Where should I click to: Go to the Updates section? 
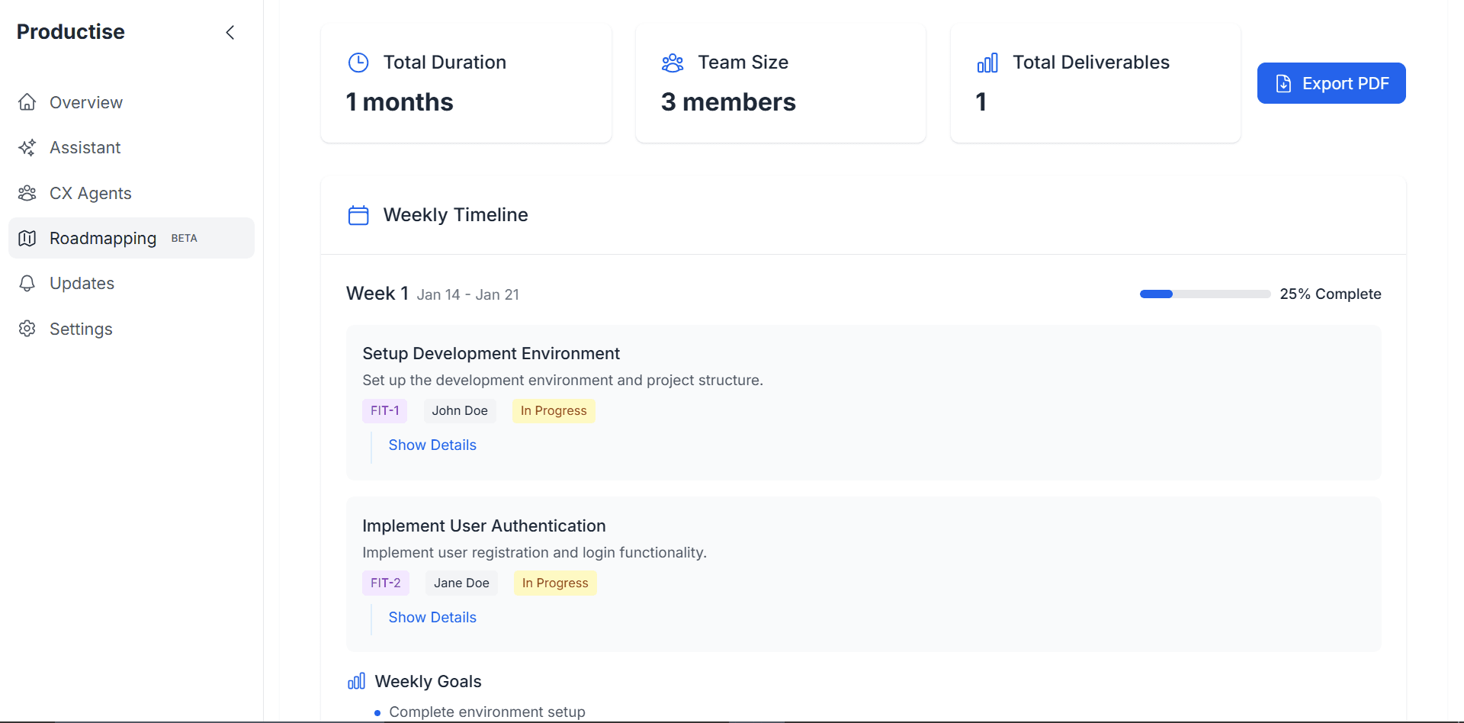[82, 284]
